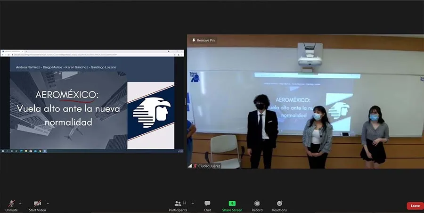This screenshot has height=213, width=424.
Task: Click the back arrow in the shared browser
Action: tap(2, 55)
